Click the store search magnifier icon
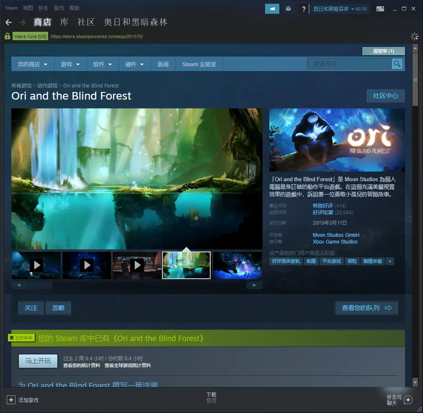This screenshot has width=423, height=413. pyautogui.click(x=397, y=64)
